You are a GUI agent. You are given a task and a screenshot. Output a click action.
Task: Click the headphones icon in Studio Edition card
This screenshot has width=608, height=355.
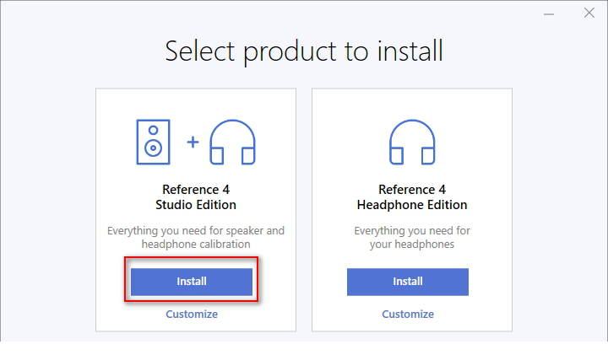[232, 142]
